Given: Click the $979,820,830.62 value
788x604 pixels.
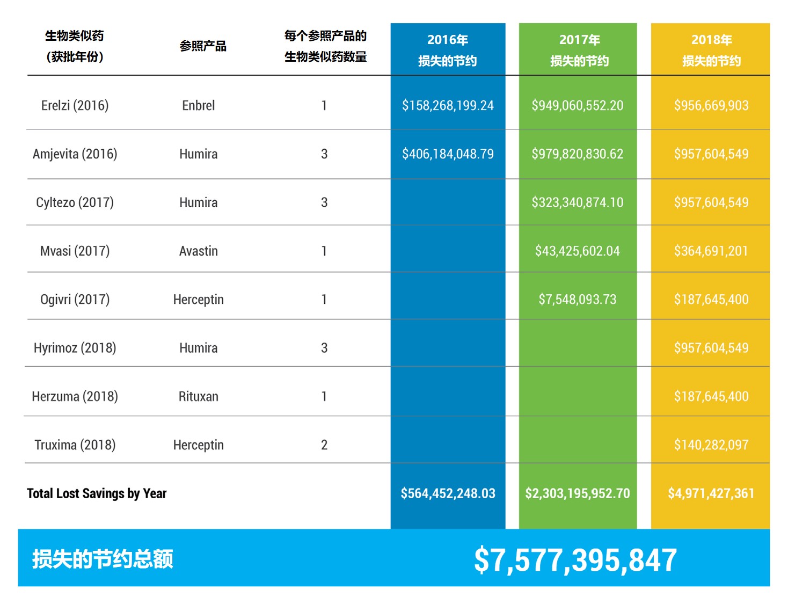Looking at the screenshot, I should tap(578, 154).
